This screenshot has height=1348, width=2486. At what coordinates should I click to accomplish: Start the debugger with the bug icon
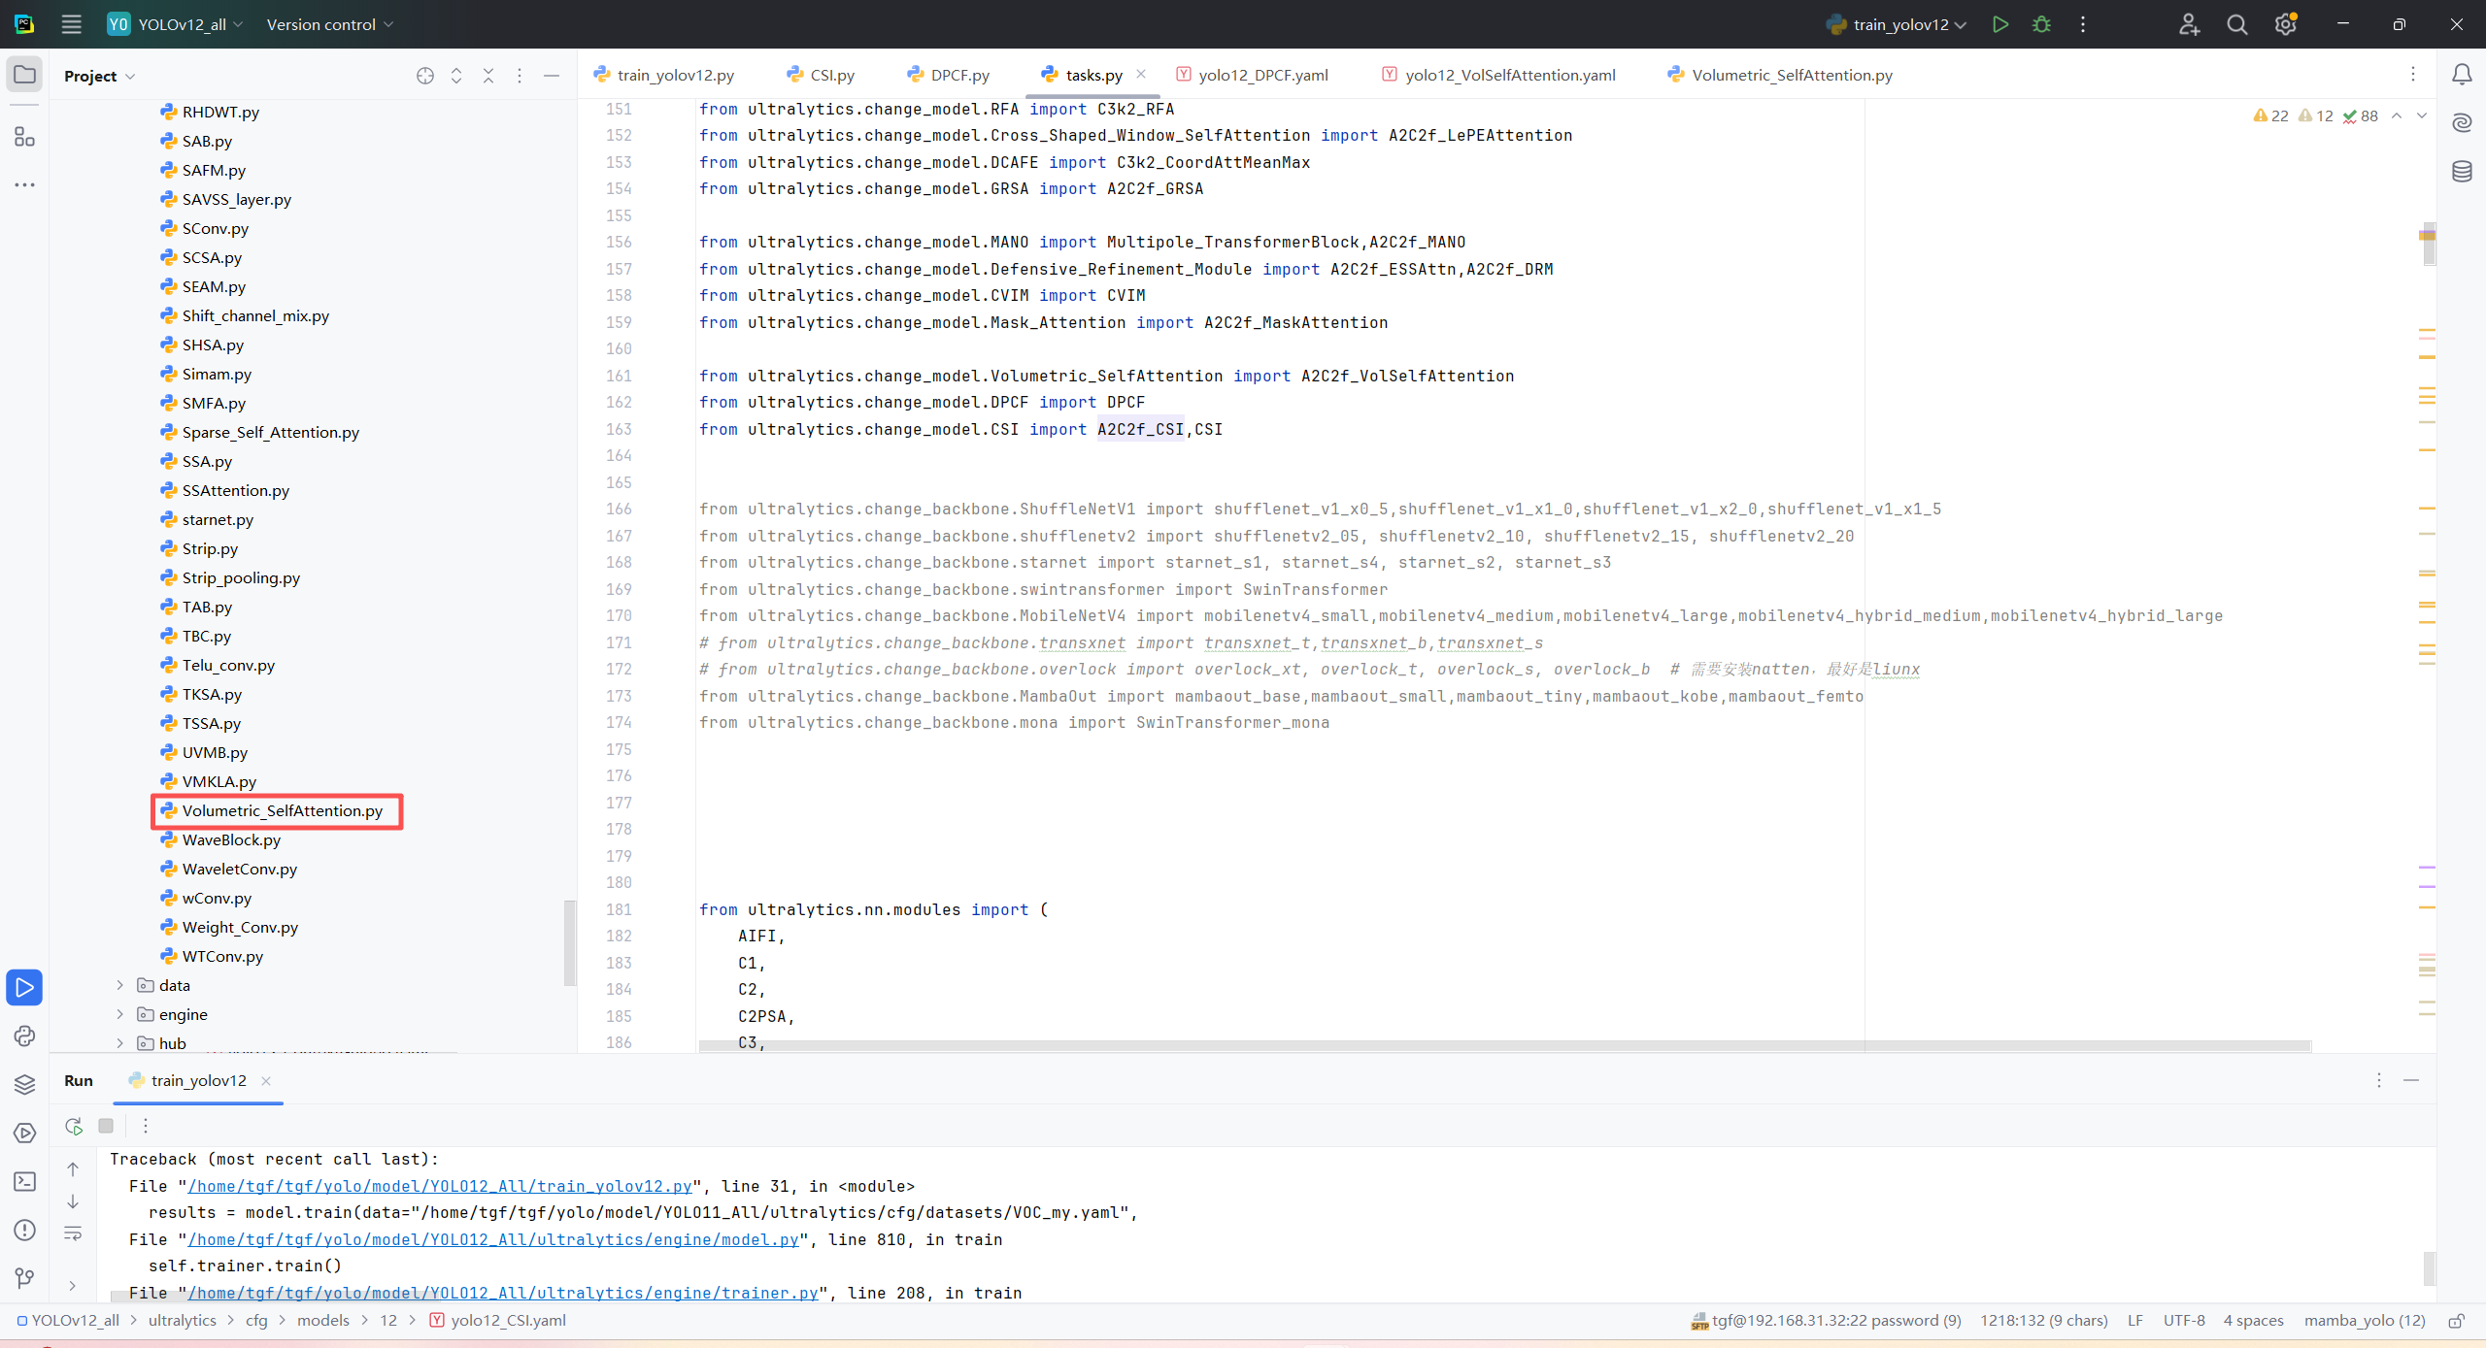tap(2041, 24)
